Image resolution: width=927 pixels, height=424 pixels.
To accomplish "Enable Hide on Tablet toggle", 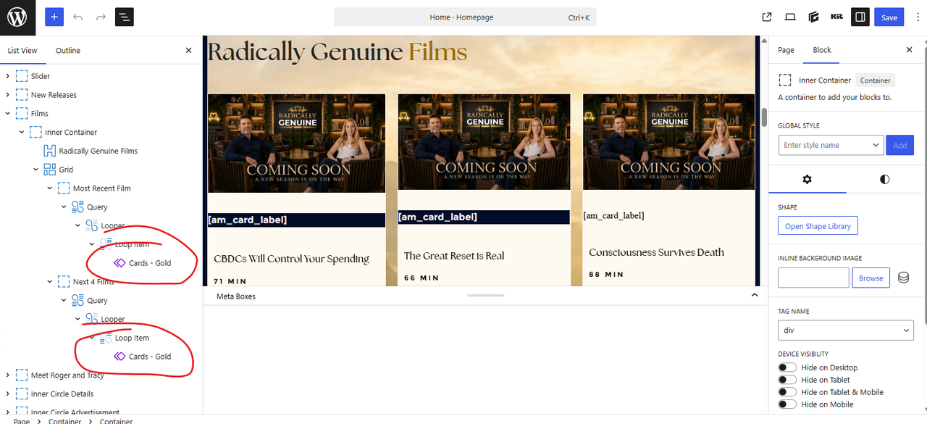I will tap(787, 380).
